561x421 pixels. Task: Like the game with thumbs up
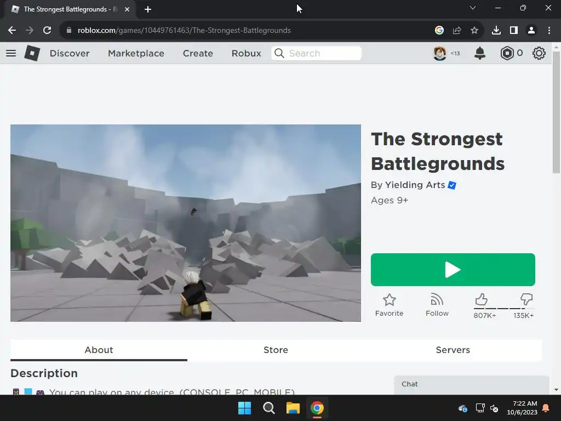(x=481, y=299)
